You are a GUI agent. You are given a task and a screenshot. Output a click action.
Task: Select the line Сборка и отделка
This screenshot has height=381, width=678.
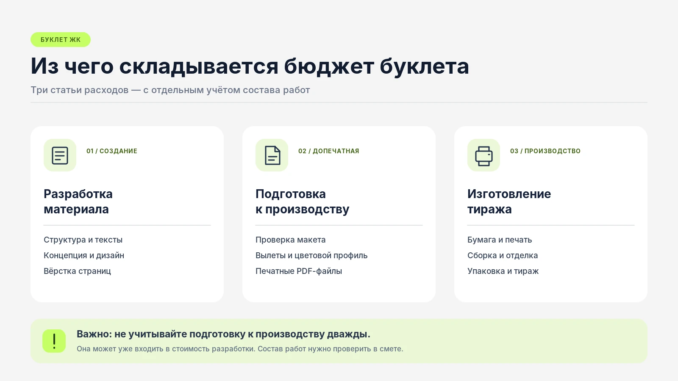[503, 255]
